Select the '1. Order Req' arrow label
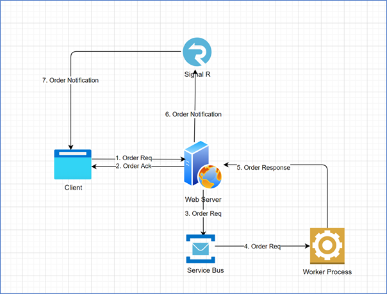Screen dimensions: 387x294 (134, 158)
